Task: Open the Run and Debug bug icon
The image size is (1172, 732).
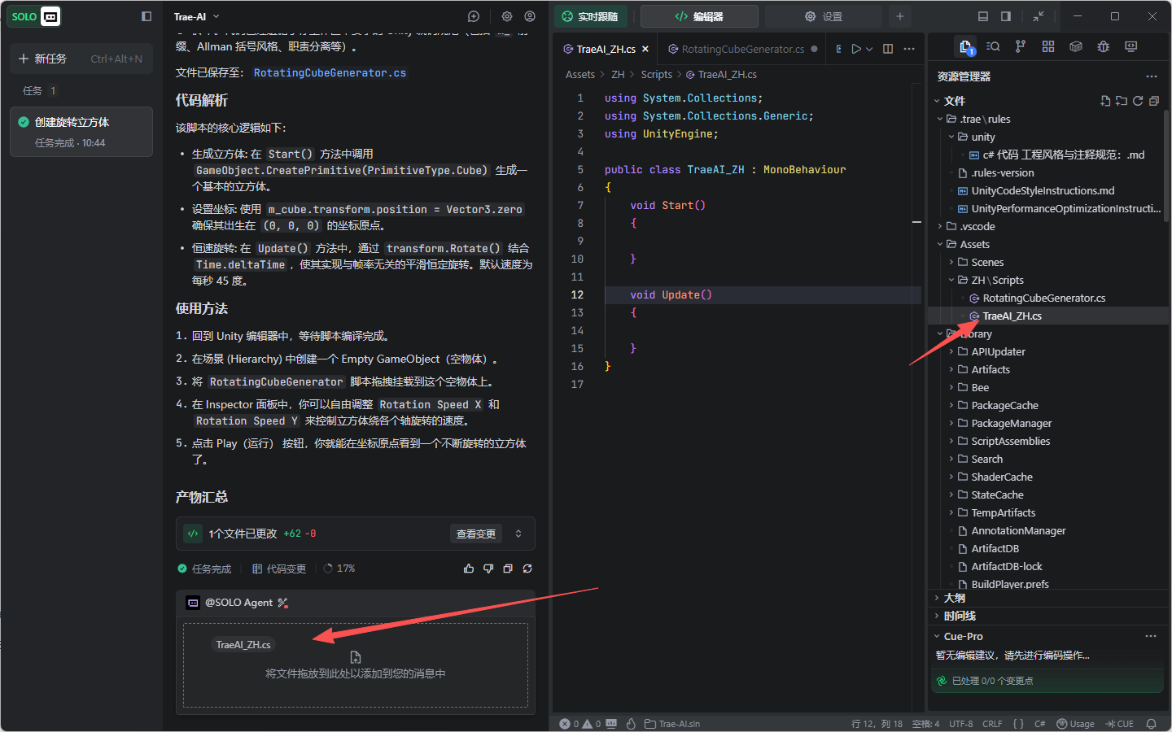Action: coord(1104,47)
